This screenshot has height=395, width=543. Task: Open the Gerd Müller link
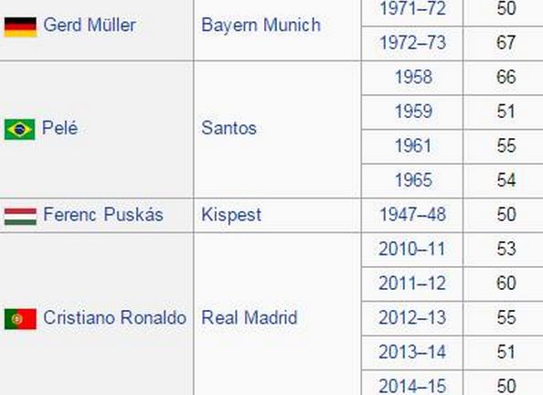(90, 25)
